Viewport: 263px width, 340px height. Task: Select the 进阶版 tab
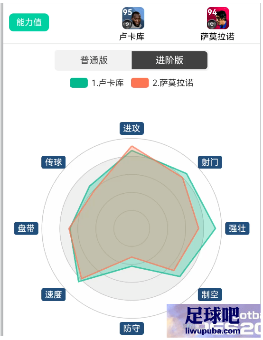(x=169, y=60)
